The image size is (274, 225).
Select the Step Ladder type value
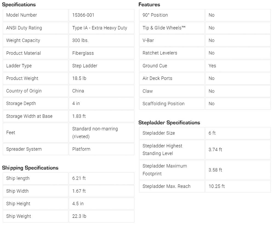(x=85, y=66)
